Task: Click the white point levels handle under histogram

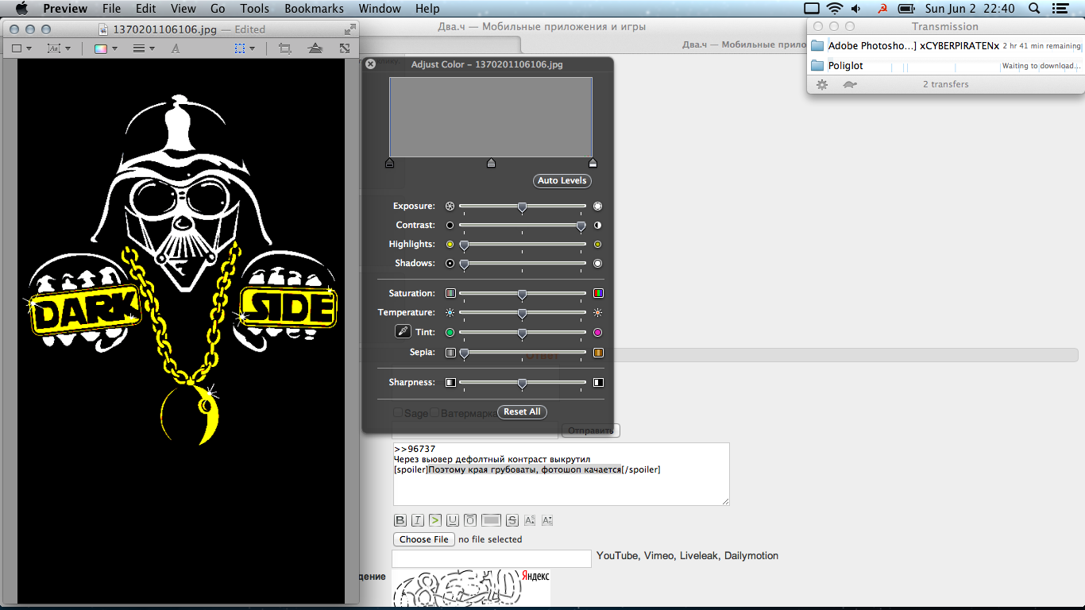Action: point(593,163)
